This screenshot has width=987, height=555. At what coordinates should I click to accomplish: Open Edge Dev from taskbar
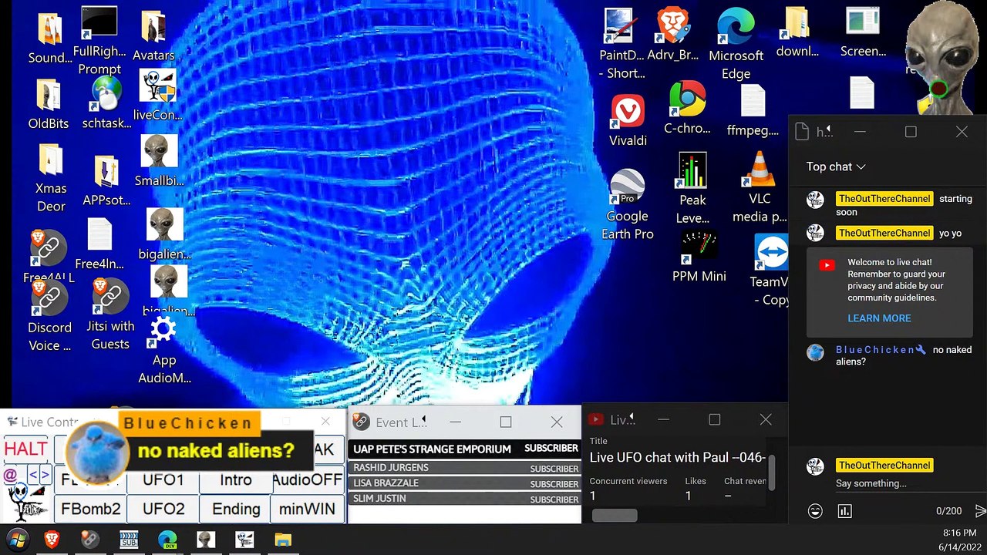tap(167, 540)
